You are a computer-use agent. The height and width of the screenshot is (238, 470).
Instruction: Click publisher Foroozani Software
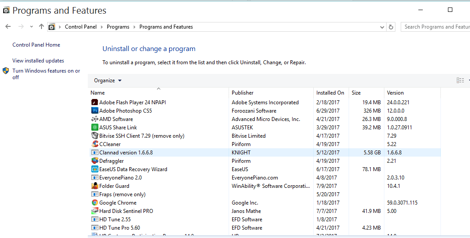point(254,111)
